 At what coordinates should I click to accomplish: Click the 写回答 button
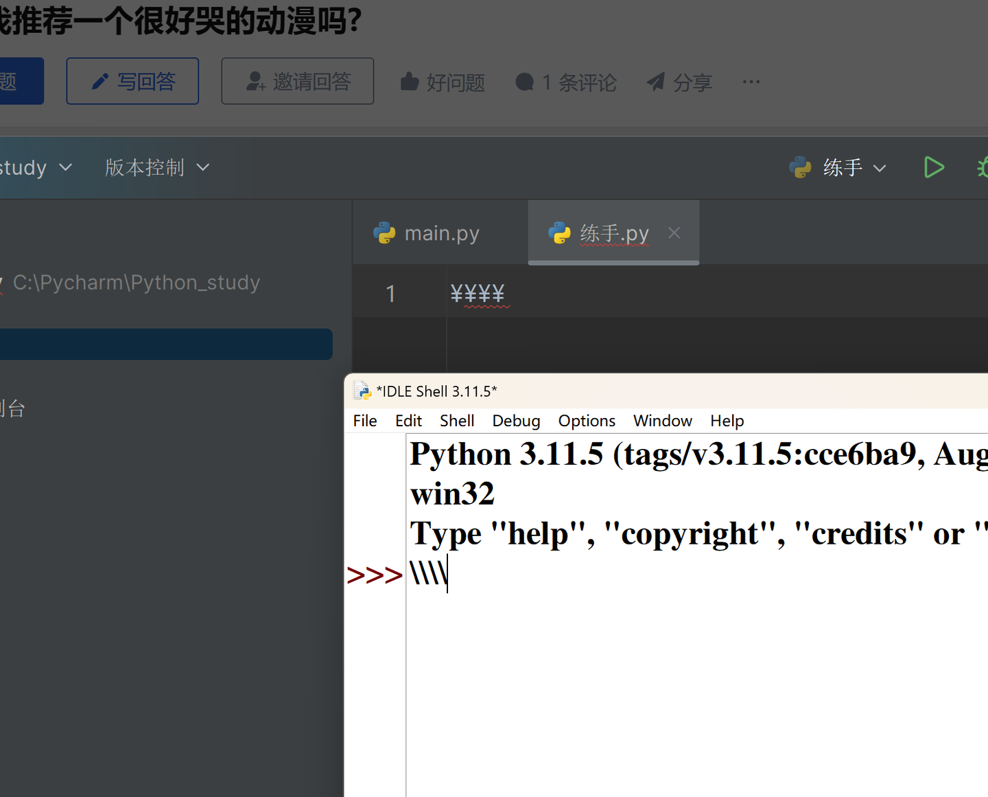[132, 80]
